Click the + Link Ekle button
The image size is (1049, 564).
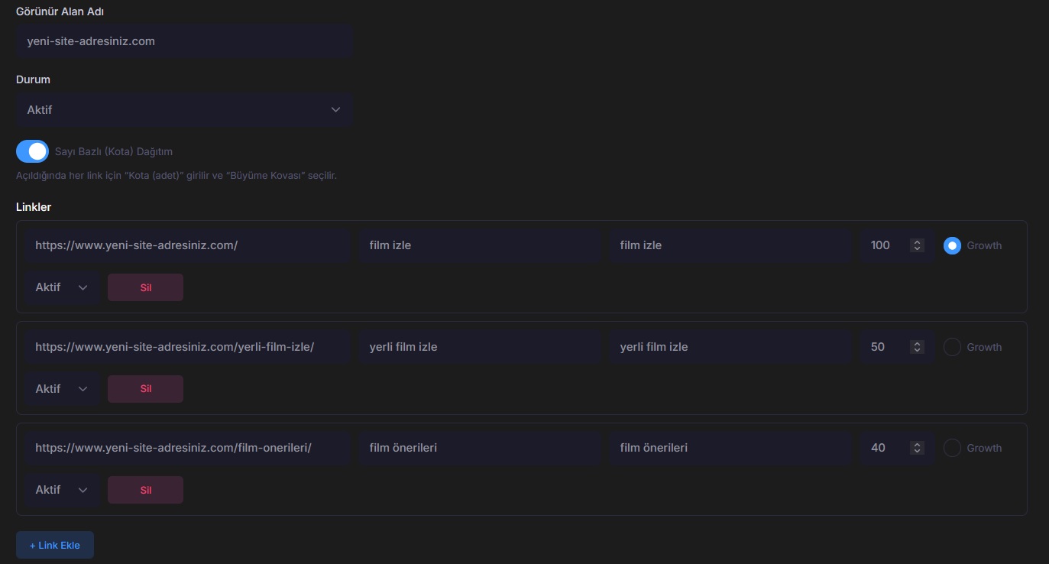click(x=55, y=545)
